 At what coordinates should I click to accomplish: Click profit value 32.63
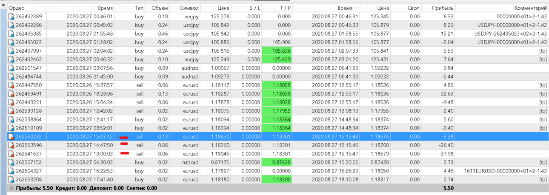[447, 94]
